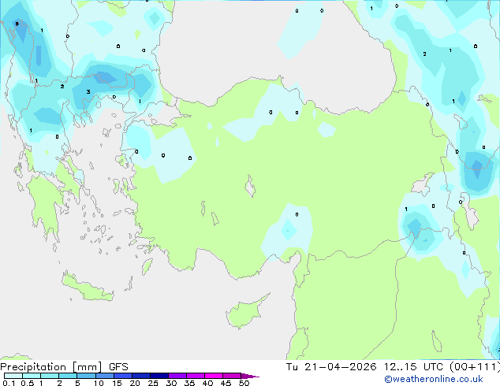
Task: Select the 15 to 20 mm legend swatch
Action: (122, 376)
